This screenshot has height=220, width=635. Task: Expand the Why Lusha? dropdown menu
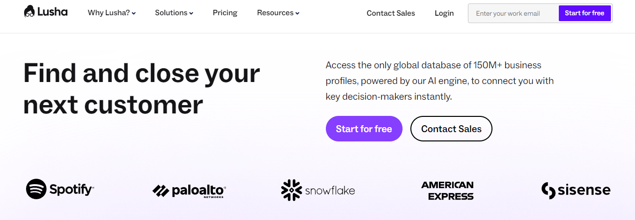click(112, 13)
